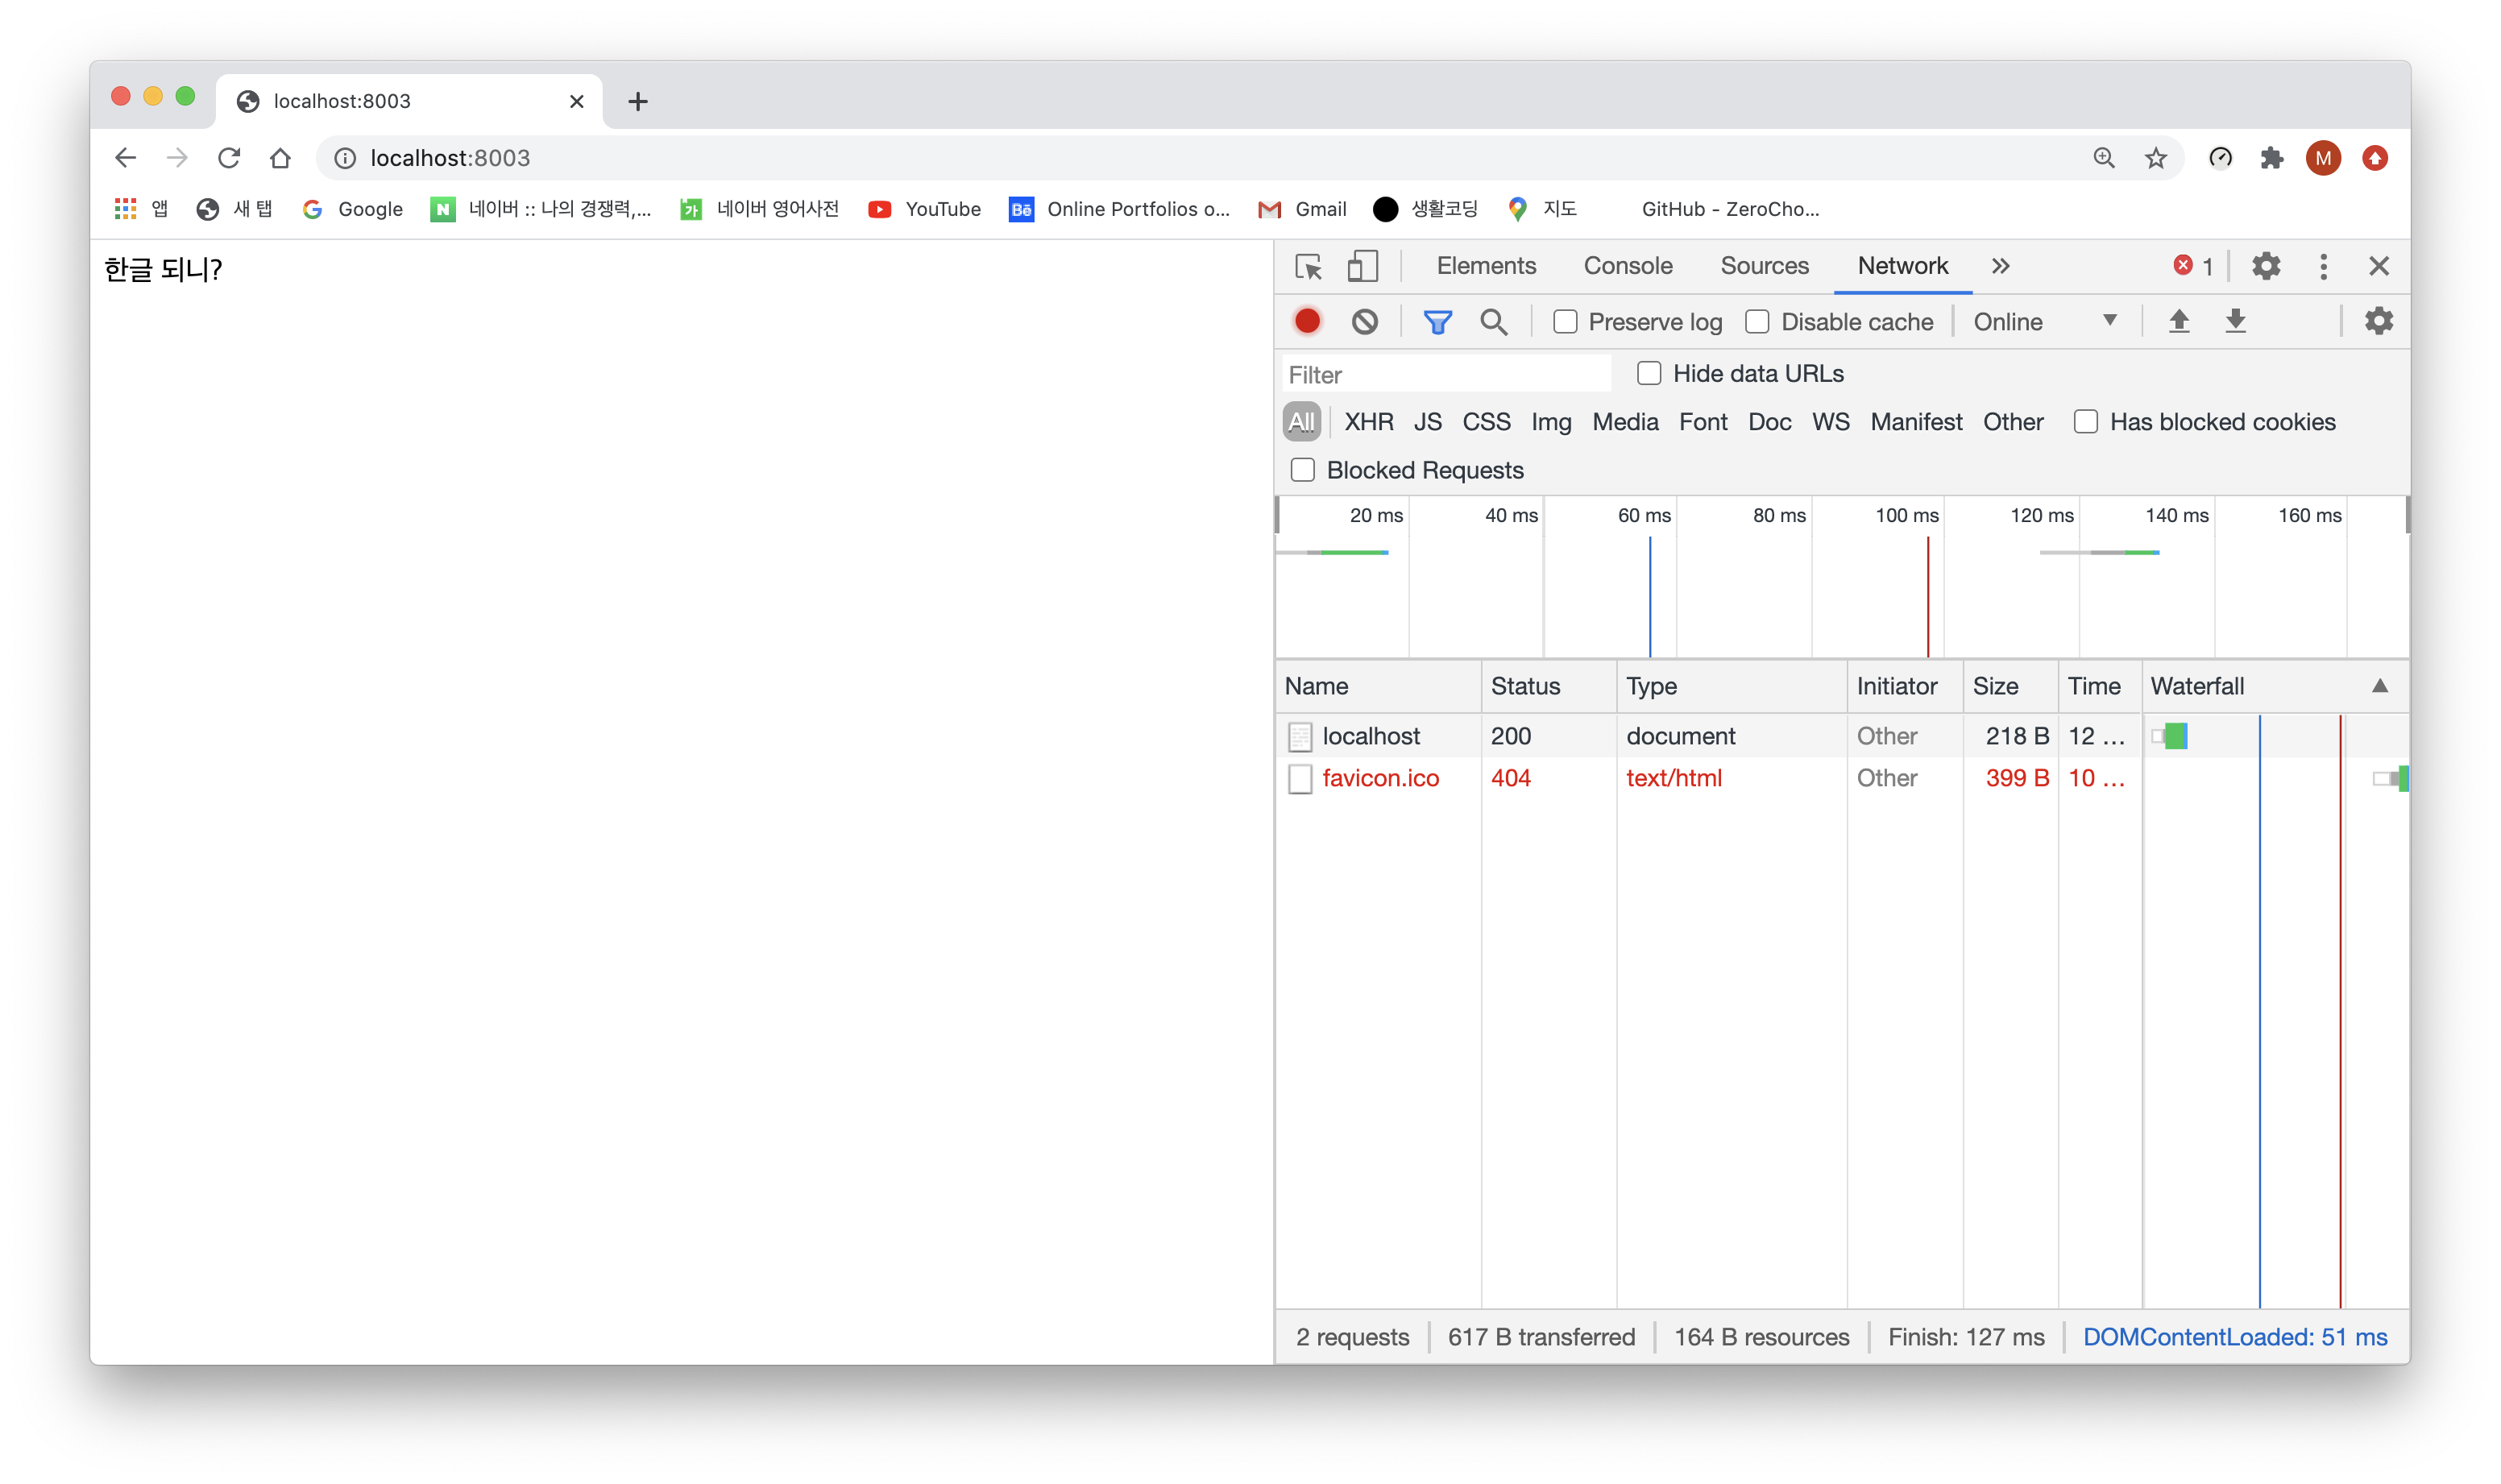Toggle the network filter funnel icon
The width and height of the screenshot is (2501, 1484).
[1437, 321]
